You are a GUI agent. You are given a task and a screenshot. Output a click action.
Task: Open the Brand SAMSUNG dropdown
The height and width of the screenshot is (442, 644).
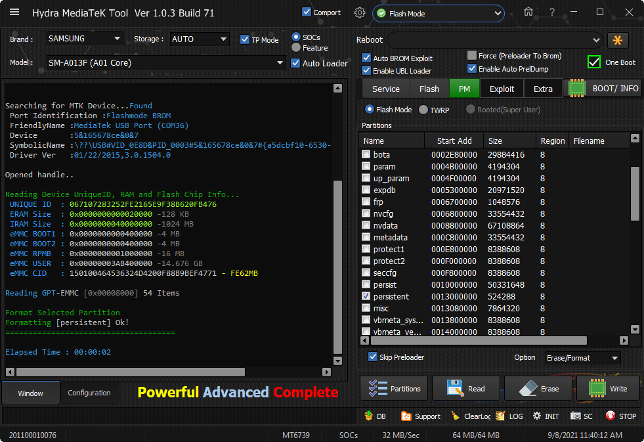[84, 39]
